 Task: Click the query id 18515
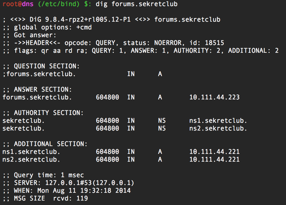(x=214, y=43)
